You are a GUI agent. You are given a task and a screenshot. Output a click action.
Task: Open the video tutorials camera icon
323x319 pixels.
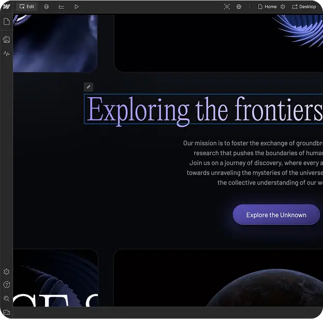pyautogui.click(x=7, y=312)
